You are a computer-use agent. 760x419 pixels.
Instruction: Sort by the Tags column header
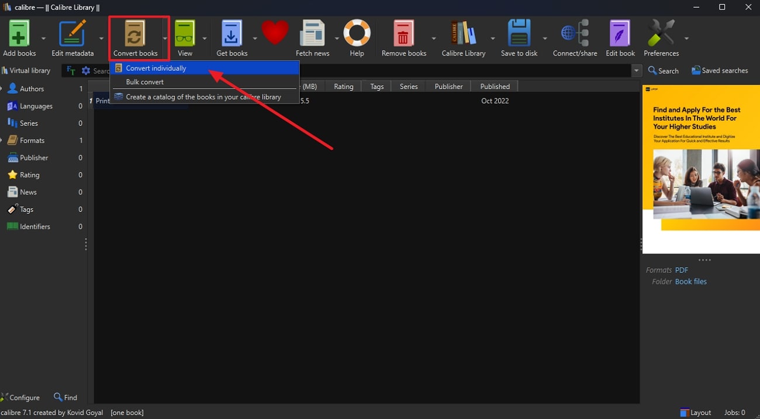377,87
